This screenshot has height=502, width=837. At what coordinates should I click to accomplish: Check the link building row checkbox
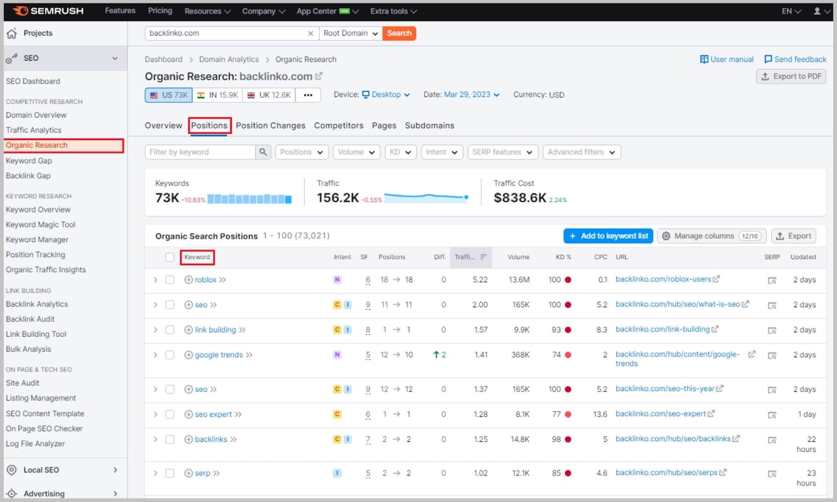[x=169, y=330]
